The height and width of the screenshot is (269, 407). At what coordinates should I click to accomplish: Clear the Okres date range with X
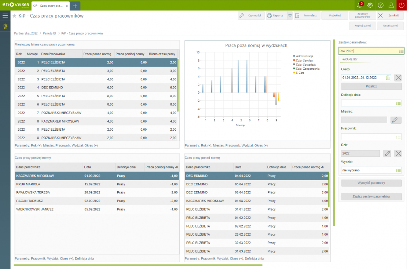(398, 77)
